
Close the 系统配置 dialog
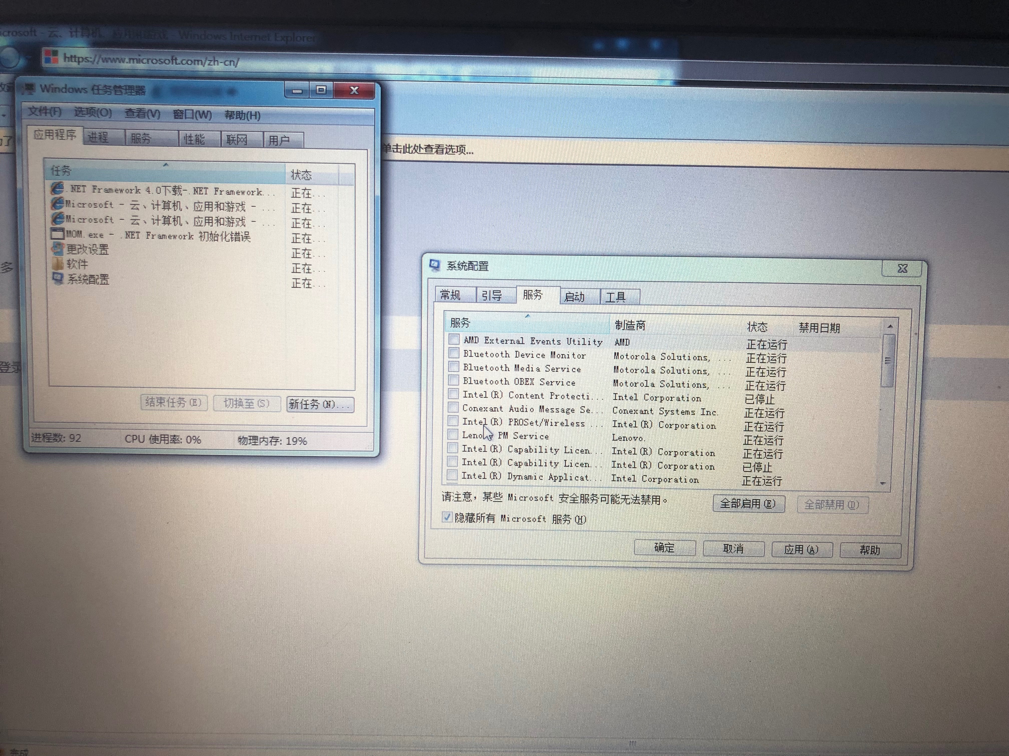902,268
